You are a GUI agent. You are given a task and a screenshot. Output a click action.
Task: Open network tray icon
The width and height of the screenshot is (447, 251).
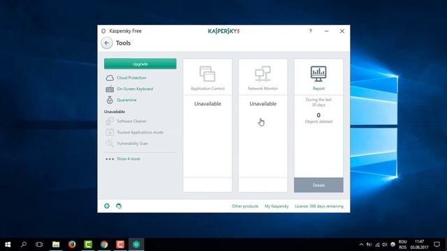click(377, 245)
